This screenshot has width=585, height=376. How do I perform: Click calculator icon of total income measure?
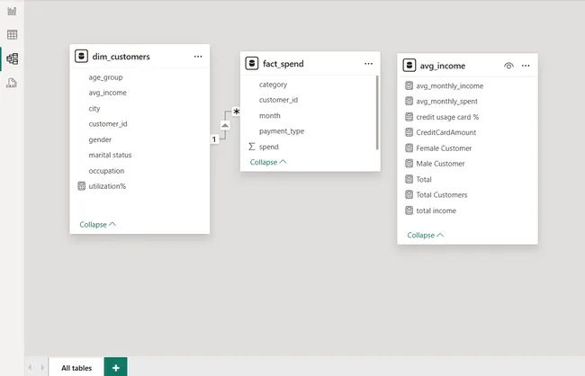(x=409, y=210)
